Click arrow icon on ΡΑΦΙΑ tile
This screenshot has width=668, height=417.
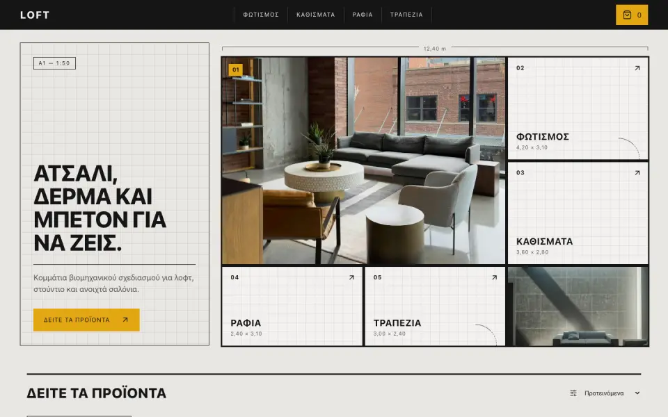pos(351,277)
